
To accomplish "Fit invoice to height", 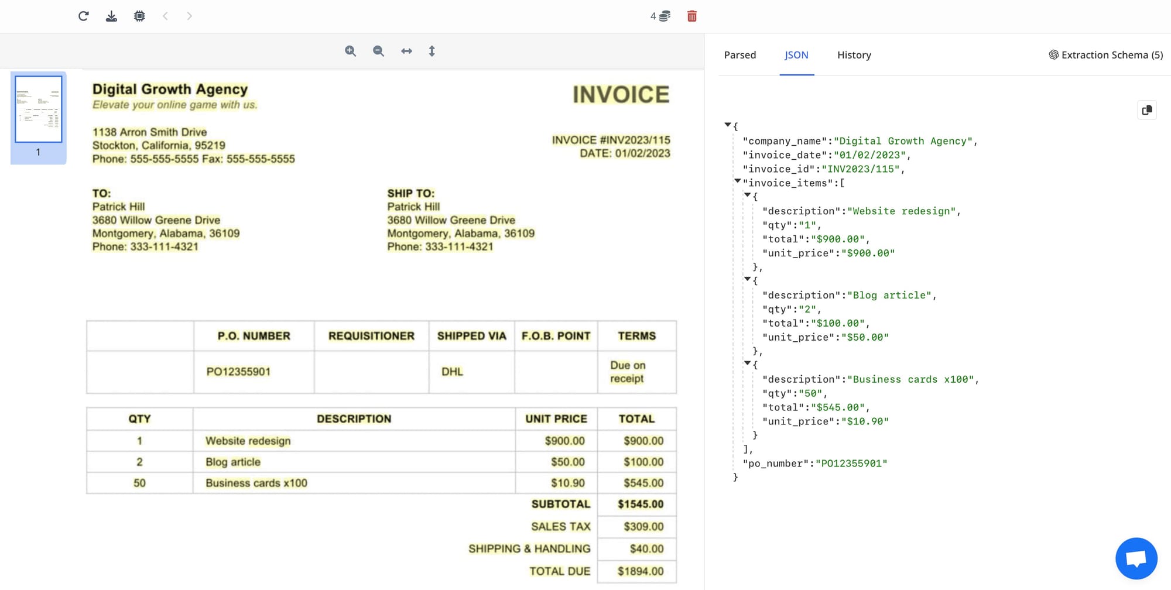I will [x=432, y=51].
